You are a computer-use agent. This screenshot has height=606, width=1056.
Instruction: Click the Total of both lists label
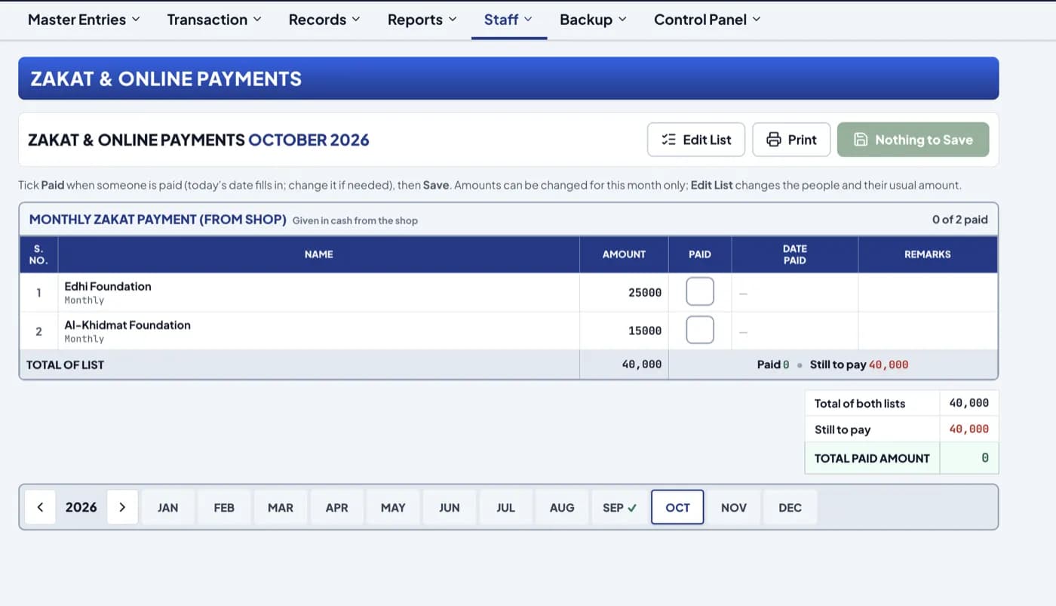[860, 404]
